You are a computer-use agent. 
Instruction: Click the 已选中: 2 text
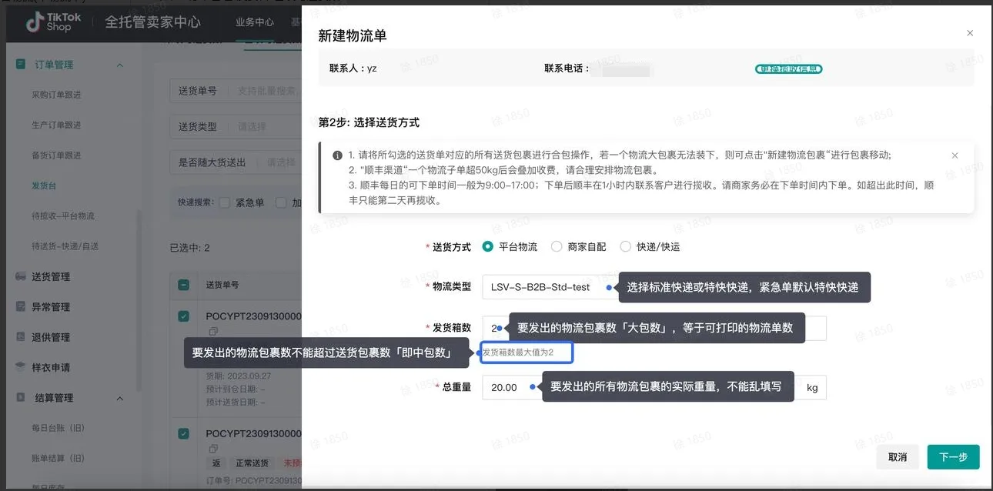tap(189, 248)
